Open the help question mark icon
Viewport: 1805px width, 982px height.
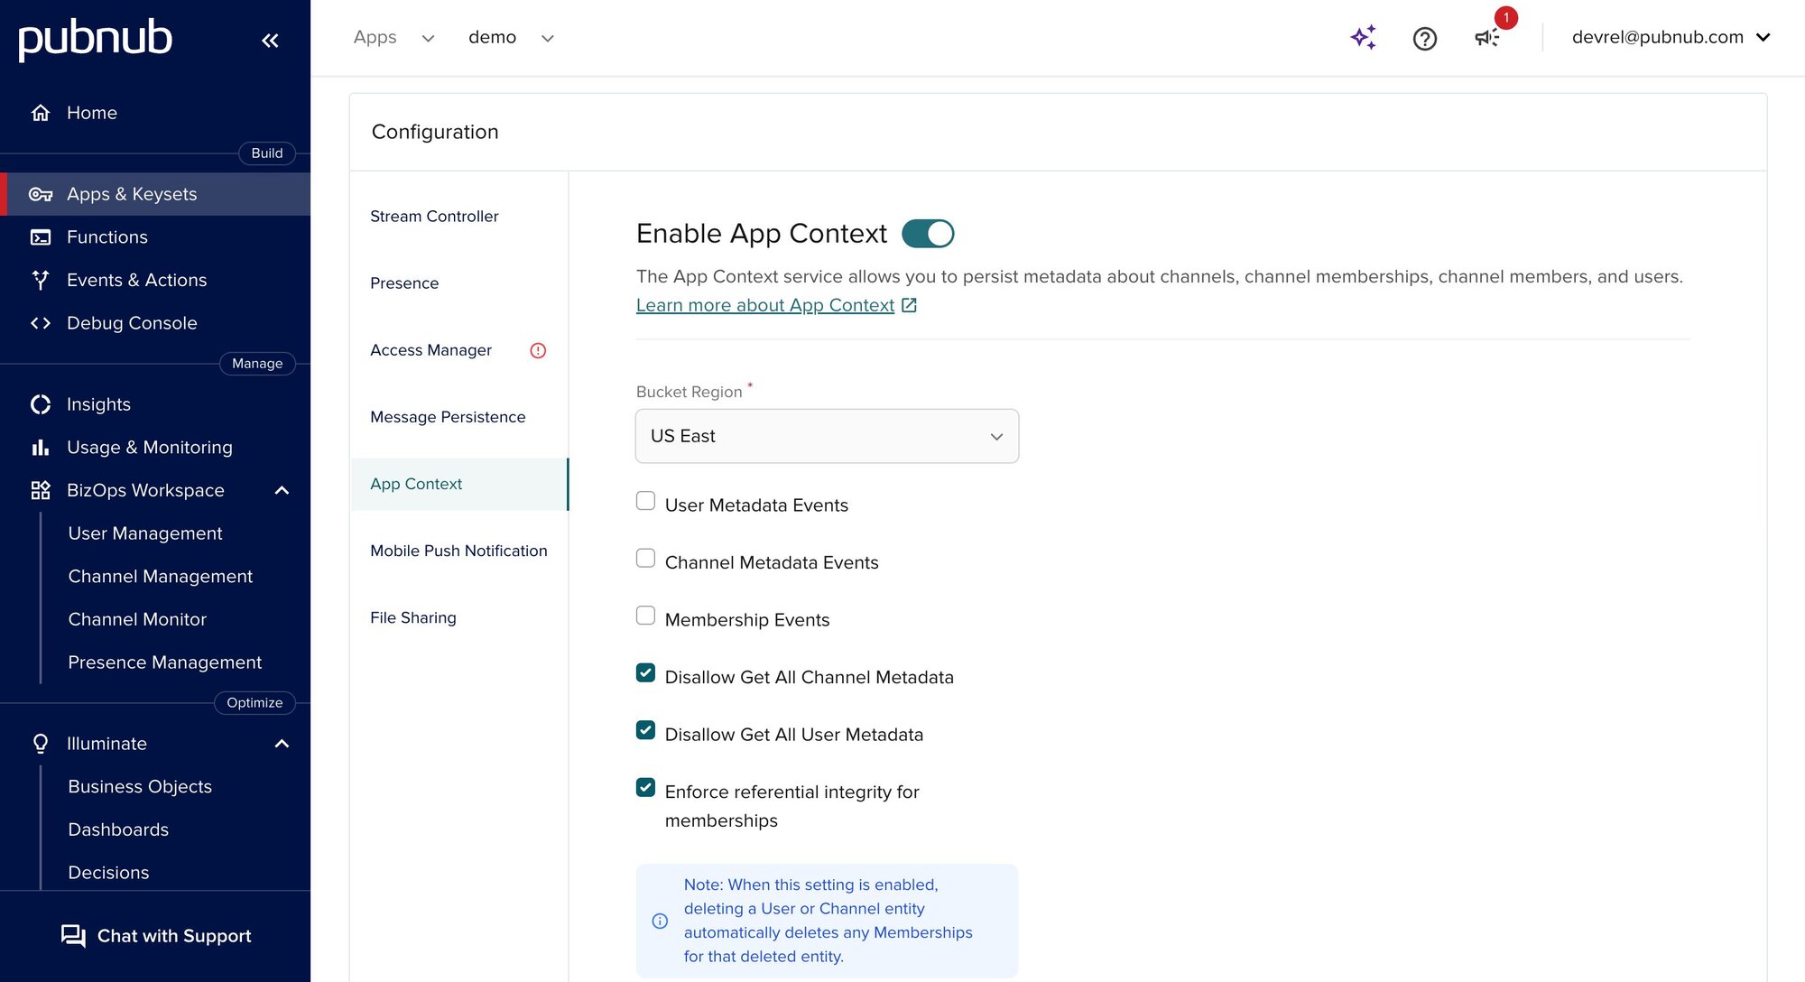[1424, 38]
